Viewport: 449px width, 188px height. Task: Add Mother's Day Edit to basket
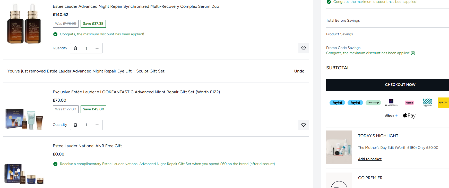(x=370, y=159)
